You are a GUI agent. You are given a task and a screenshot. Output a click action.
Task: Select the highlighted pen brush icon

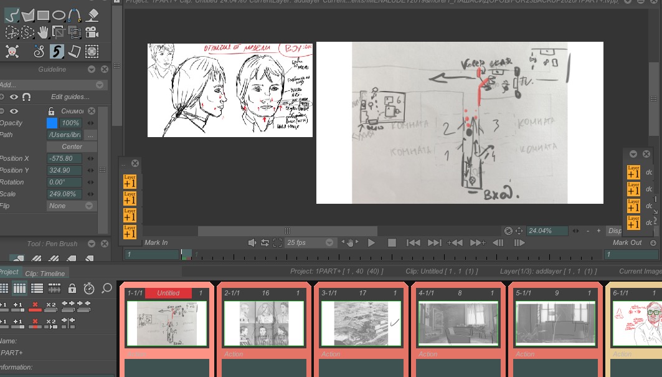coord(57,52)
